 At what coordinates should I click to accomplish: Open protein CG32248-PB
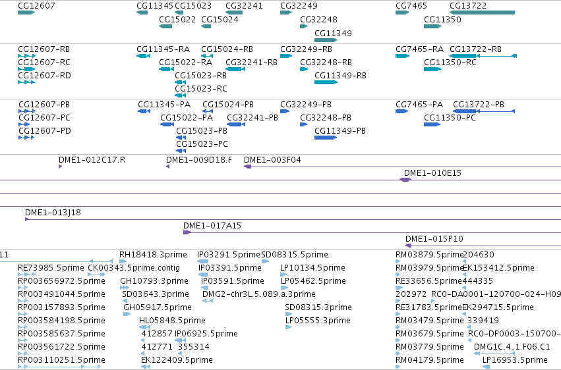tap(326, 117)
